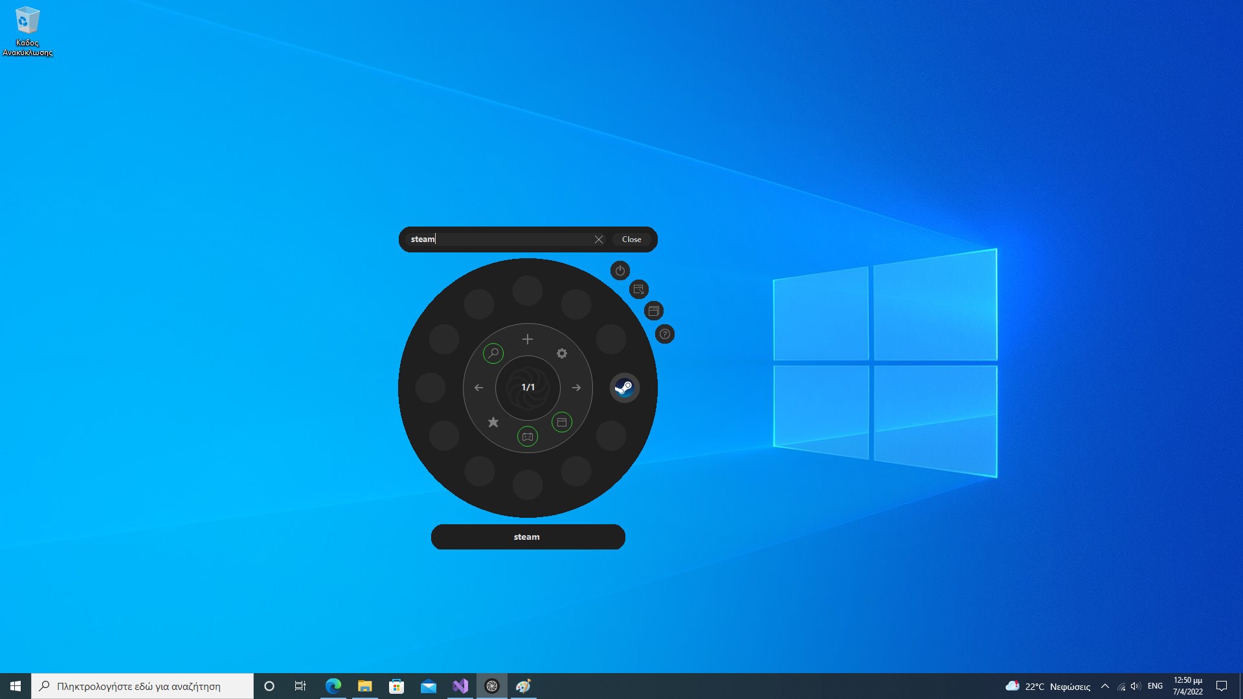Clear the search text with X
Image resolution: width=1243 pixels, height=699 pixels.
pyautogui.click(x=599, y=239)
